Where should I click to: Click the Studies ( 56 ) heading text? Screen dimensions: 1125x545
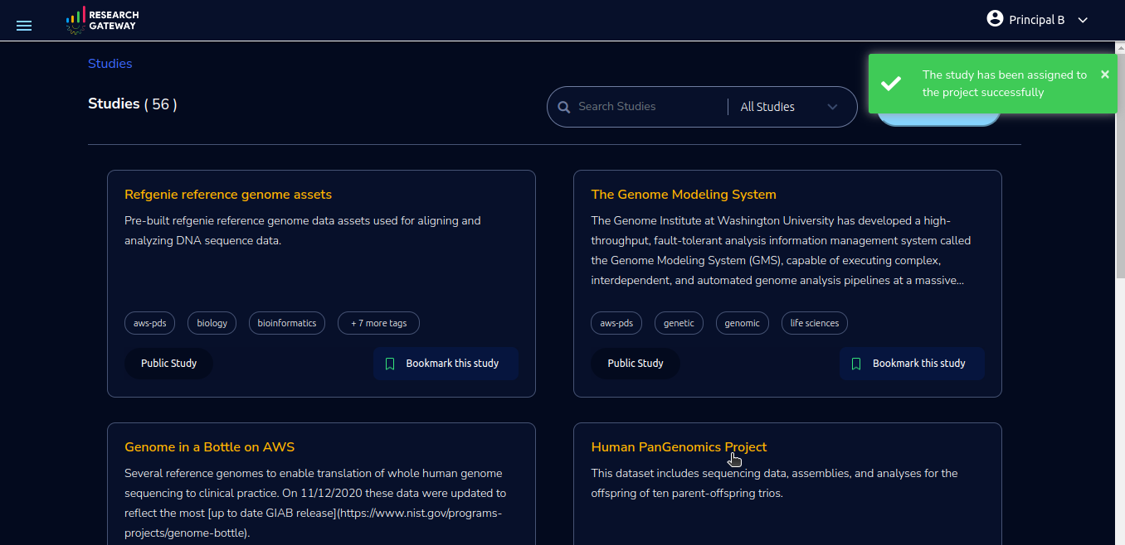(133, 104)
